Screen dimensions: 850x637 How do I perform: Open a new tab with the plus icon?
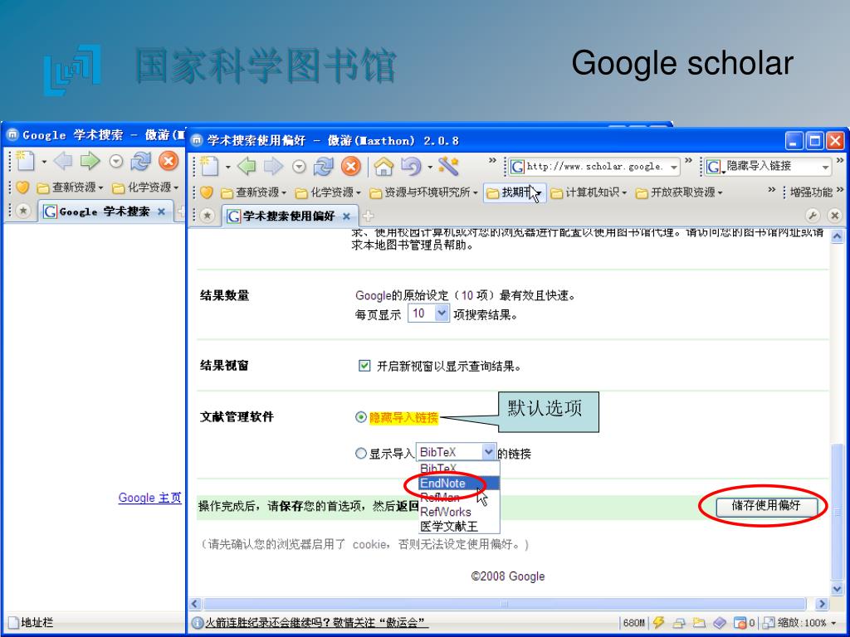click(368, 216)
